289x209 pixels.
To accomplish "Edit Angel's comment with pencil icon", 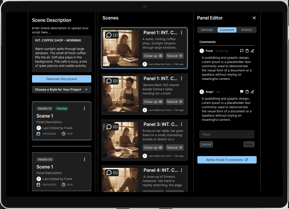I will (253, 92).
